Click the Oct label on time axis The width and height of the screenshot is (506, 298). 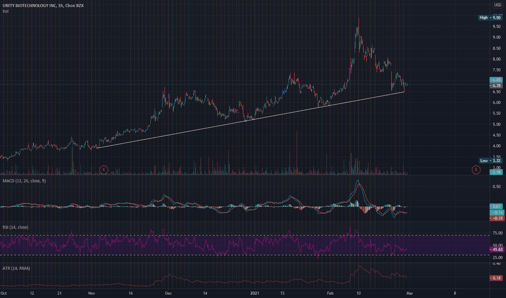coord(4,293)
